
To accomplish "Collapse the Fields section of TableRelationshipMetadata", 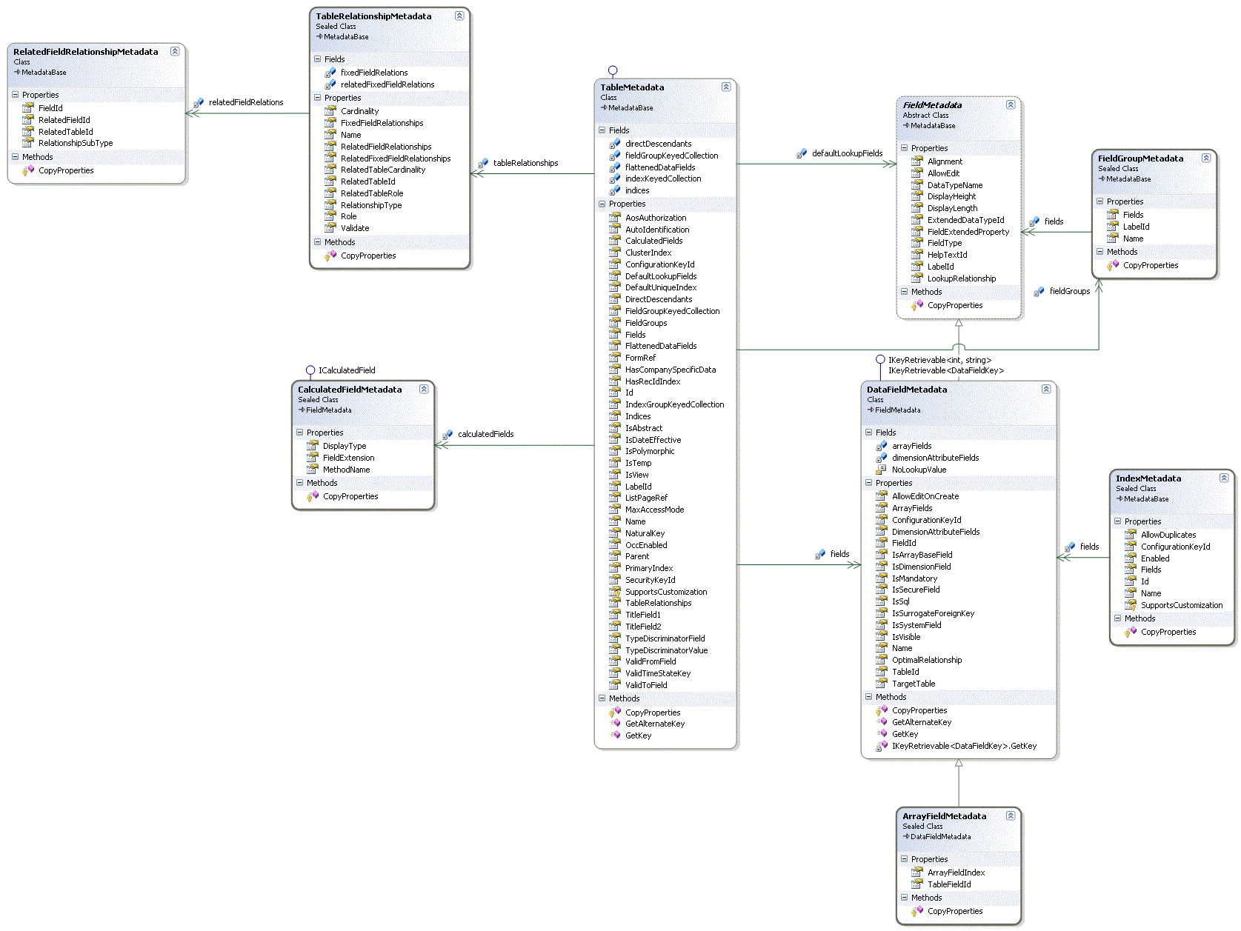I will click(319, 59).
